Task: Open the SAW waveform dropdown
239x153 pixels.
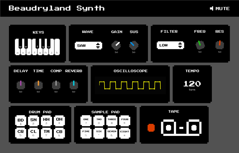Action: [x=88, y=46]
